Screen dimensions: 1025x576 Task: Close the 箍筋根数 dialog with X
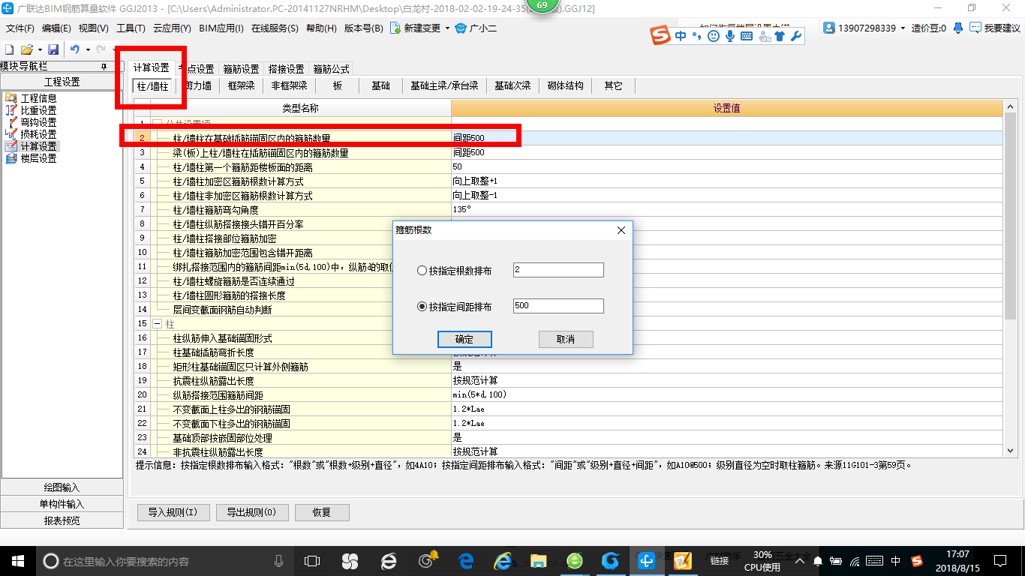click(x=621, y=230)
